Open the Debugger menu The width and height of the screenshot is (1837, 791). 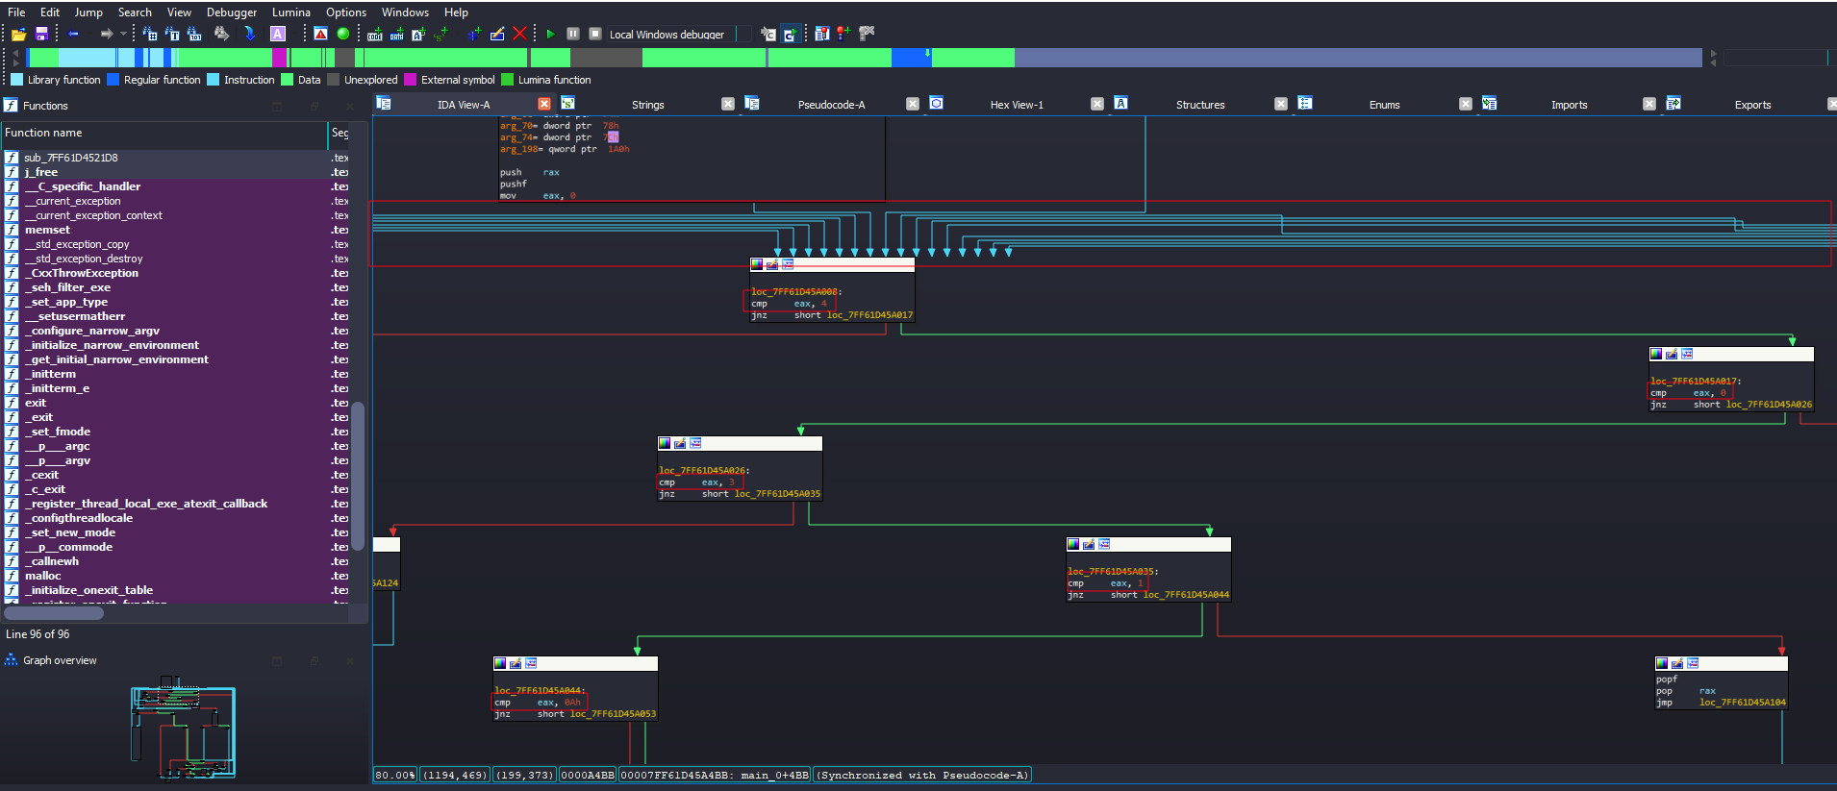(x=232, y=12)
